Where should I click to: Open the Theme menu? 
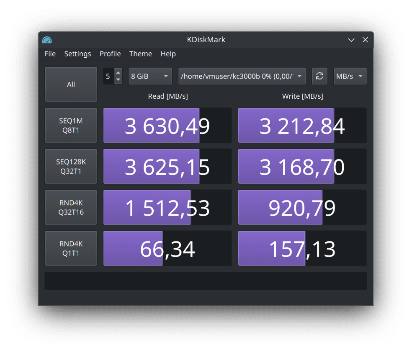pyautogui.click(x=141, y=54)
